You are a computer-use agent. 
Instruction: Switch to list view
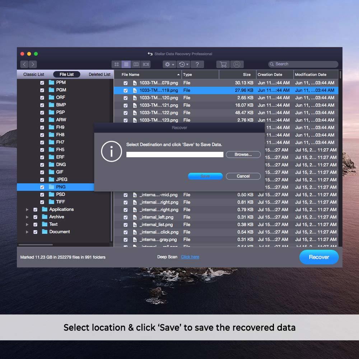(x=126, y=64)
